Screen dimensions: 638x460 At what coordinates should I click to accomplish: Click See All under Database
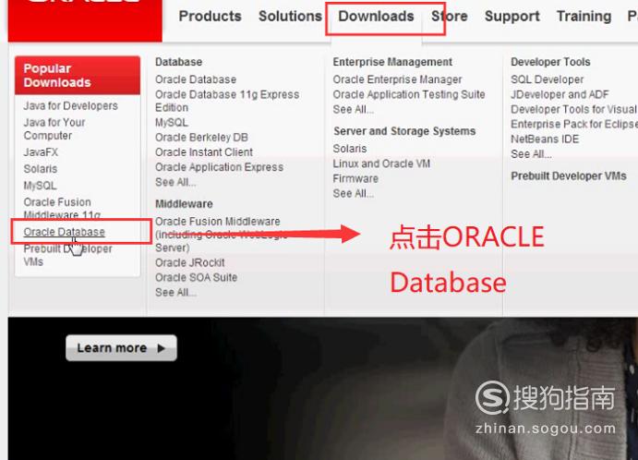click(x=175, y=182)
